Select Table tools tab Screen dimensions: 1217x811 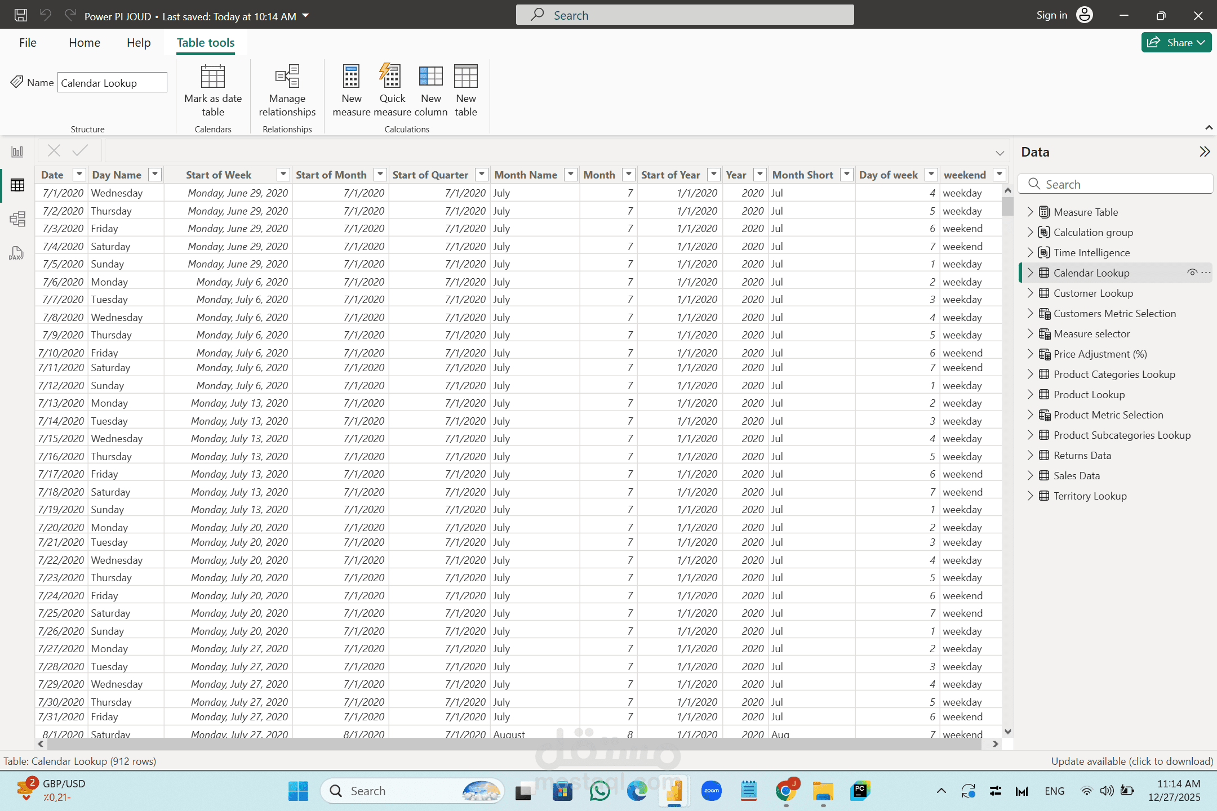(x=206, y=43)
